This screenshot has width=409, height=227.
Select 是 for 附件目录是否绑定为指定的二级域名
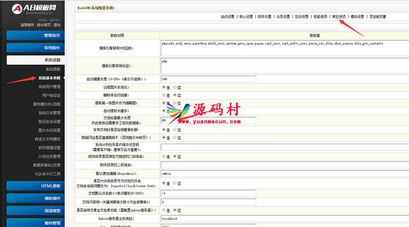[164, 156]
